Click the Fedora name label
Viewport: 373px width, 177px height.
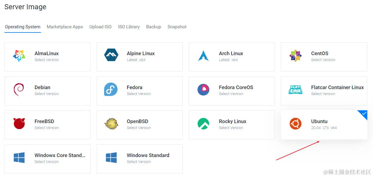coord(135,88)
